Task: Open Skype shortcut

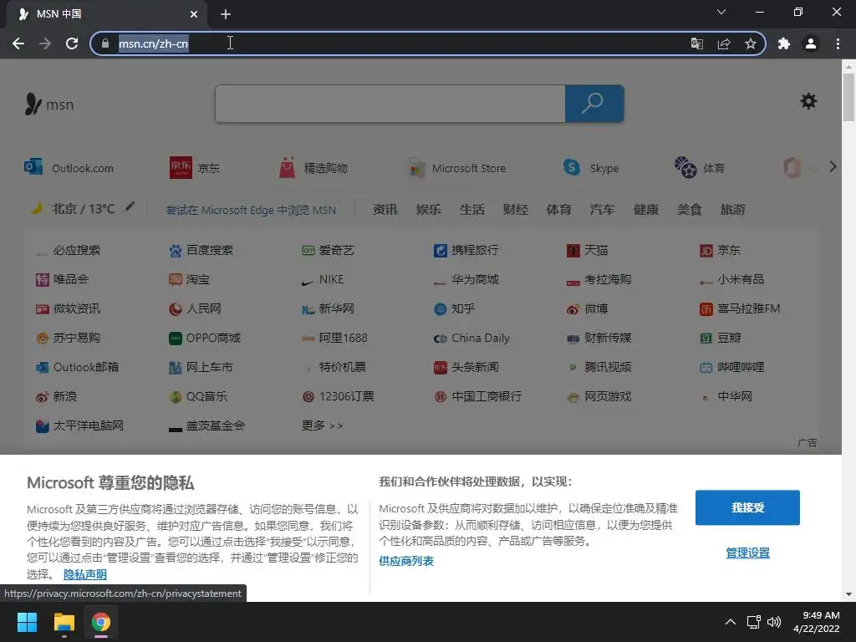Action: [591, 167]
